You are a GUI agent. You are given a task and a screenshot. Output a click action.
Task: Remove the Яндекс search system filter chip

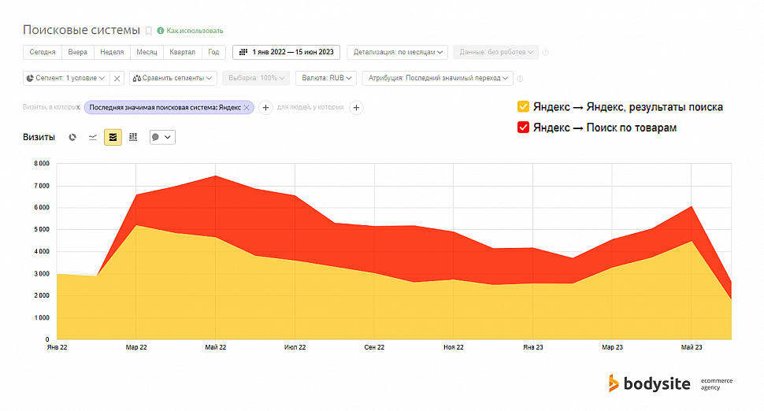(247, 108)
